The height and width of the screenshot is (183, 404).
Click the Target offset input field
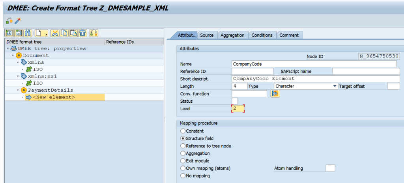(x=393, y=86)
